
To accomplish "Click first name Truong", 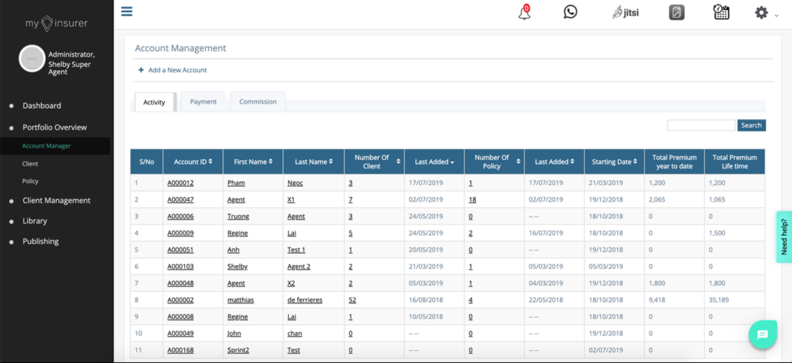I will [x=238, y=216].
